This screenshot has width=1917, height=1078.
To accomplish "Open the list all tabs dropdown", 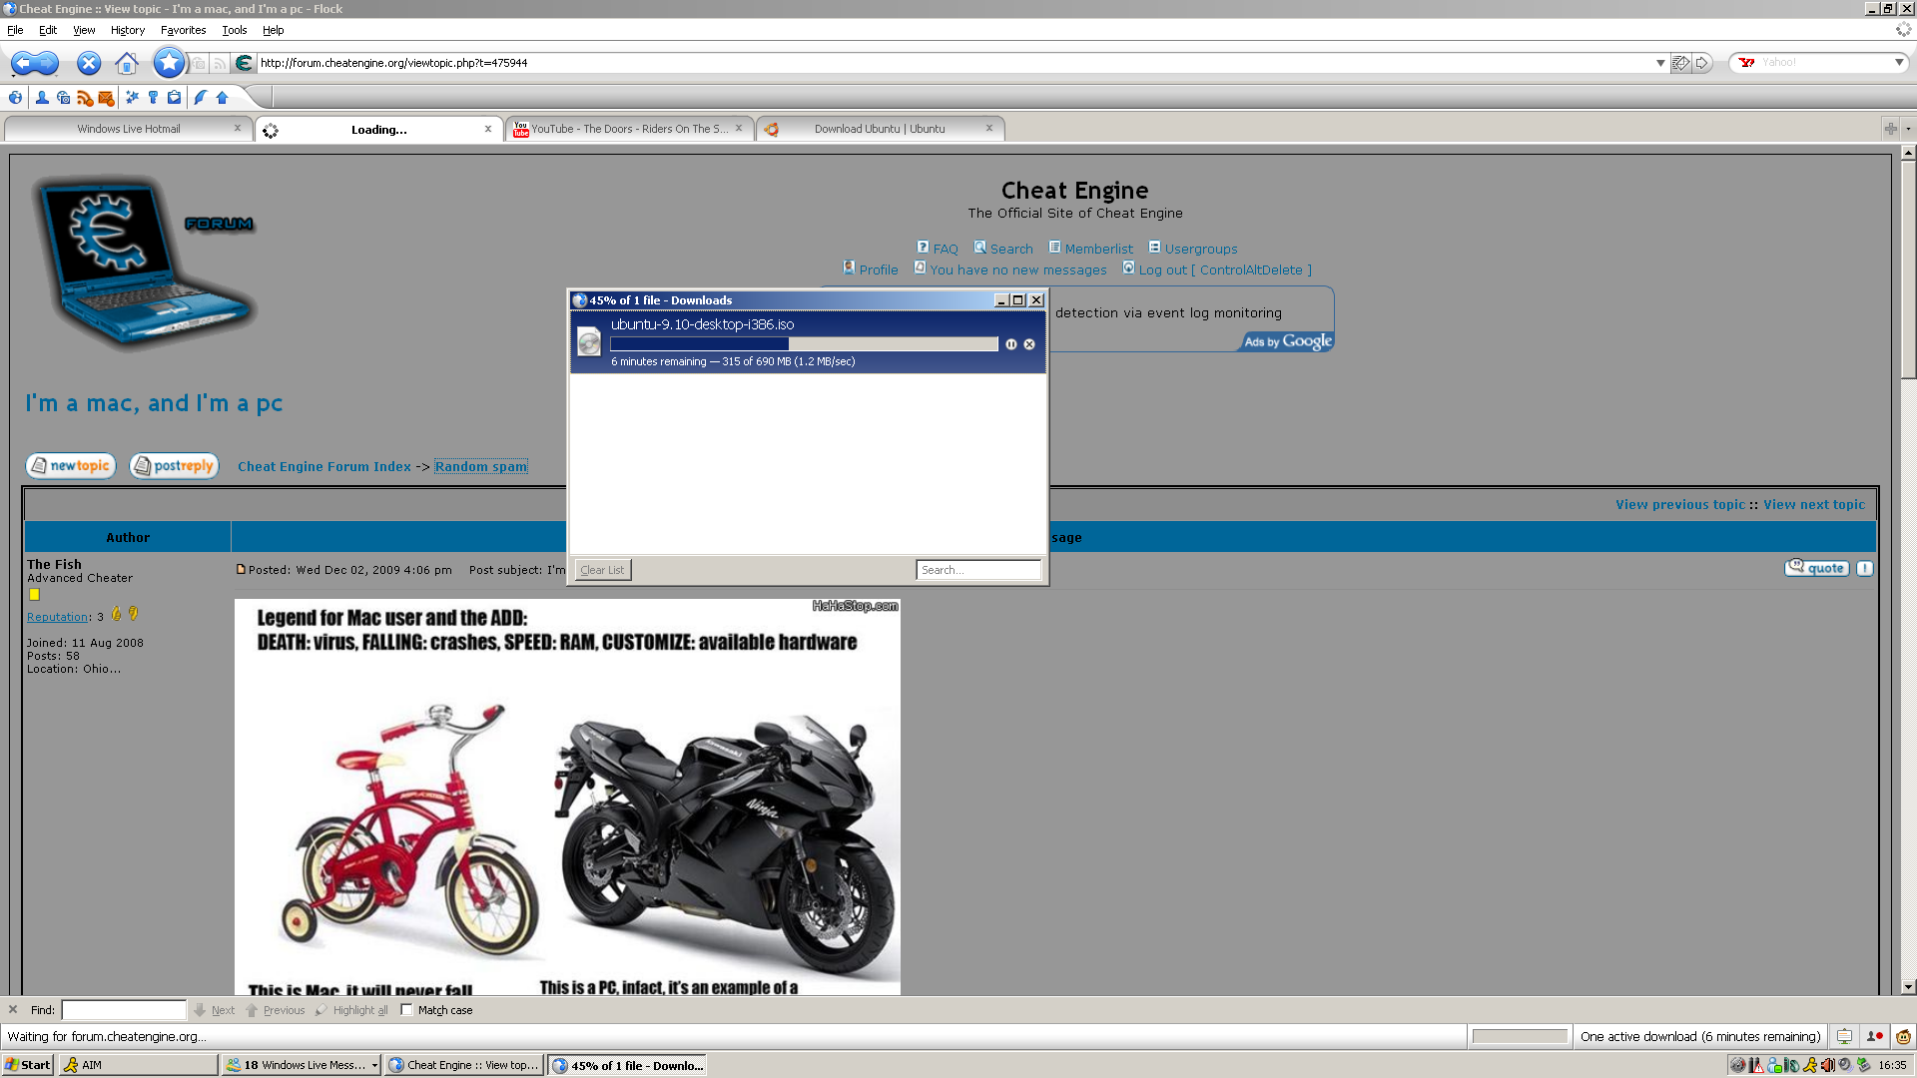I will pos(1908,129).
